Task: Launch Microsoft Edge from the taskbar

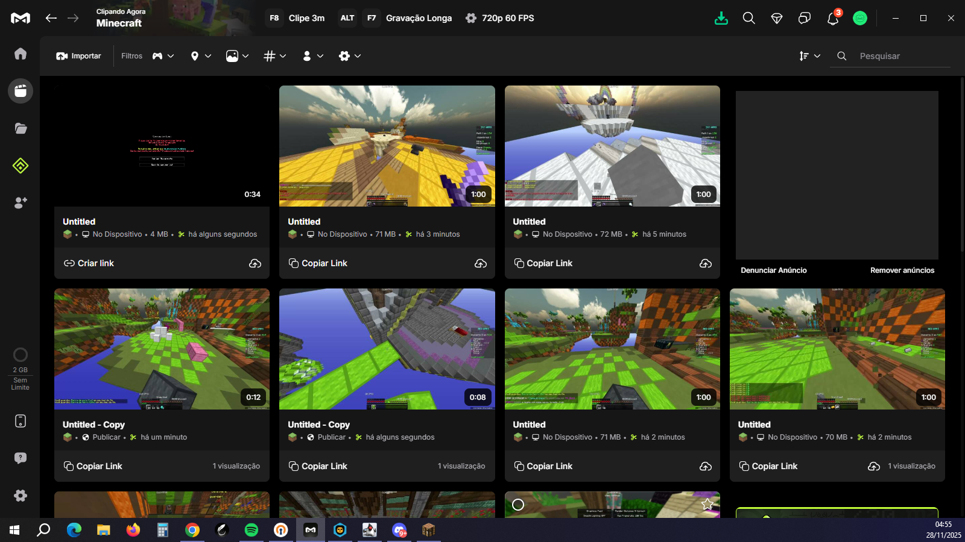Action: point(74,530)
